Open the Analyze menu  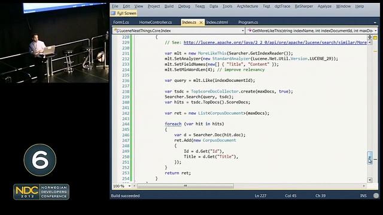point(324,7)
